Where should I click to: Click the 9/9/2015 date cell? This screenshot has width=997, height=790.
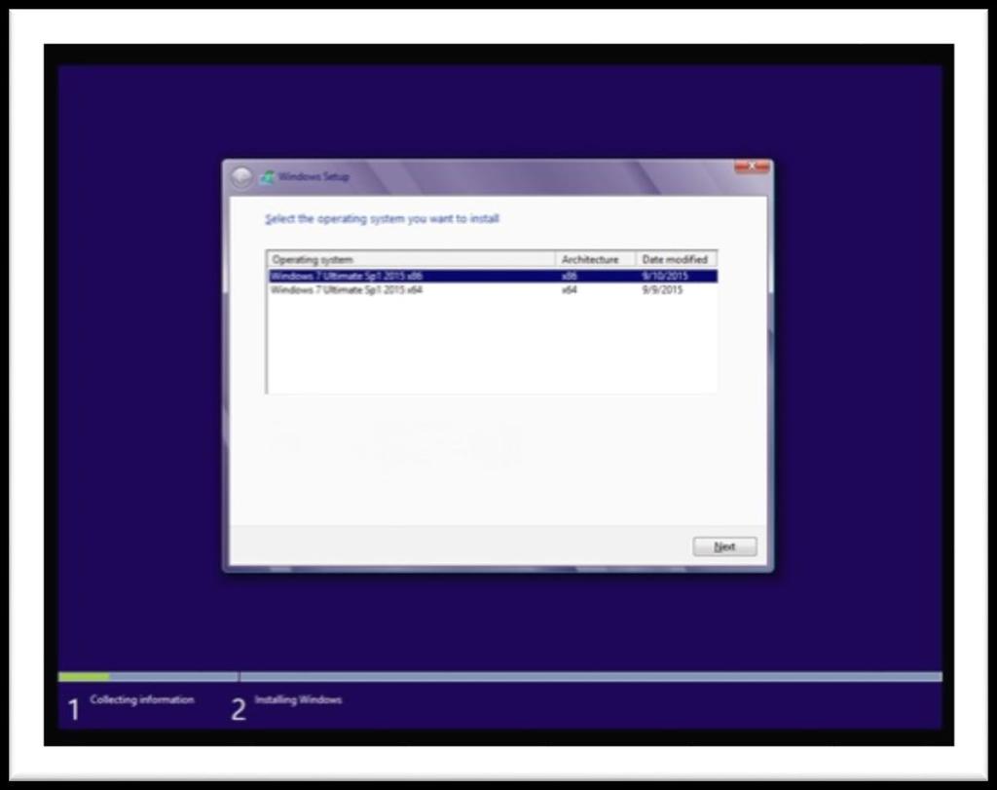[x=662, y=290]
